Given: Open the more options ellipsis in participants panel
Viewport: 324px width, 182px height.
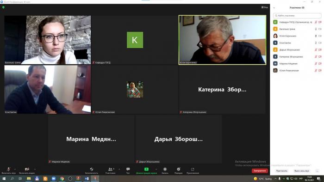Looking at the screenshot, I should click(317, 171).
